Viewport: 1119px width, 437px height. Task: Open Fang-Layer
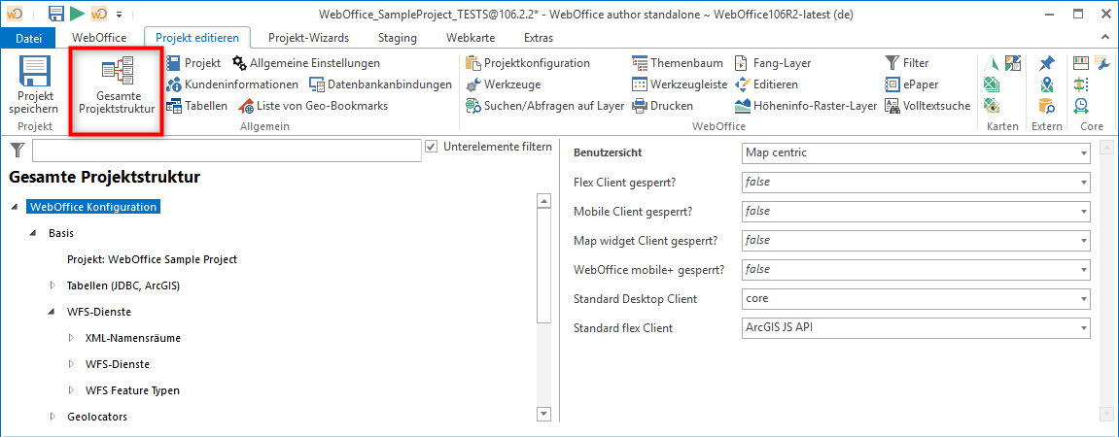click(x=773, y=63)
